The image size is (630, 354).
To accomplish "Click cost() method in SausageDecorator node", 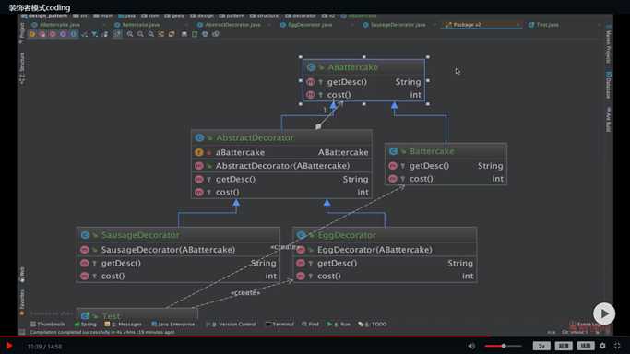I will pyautogui.click(x=178, y=277).
